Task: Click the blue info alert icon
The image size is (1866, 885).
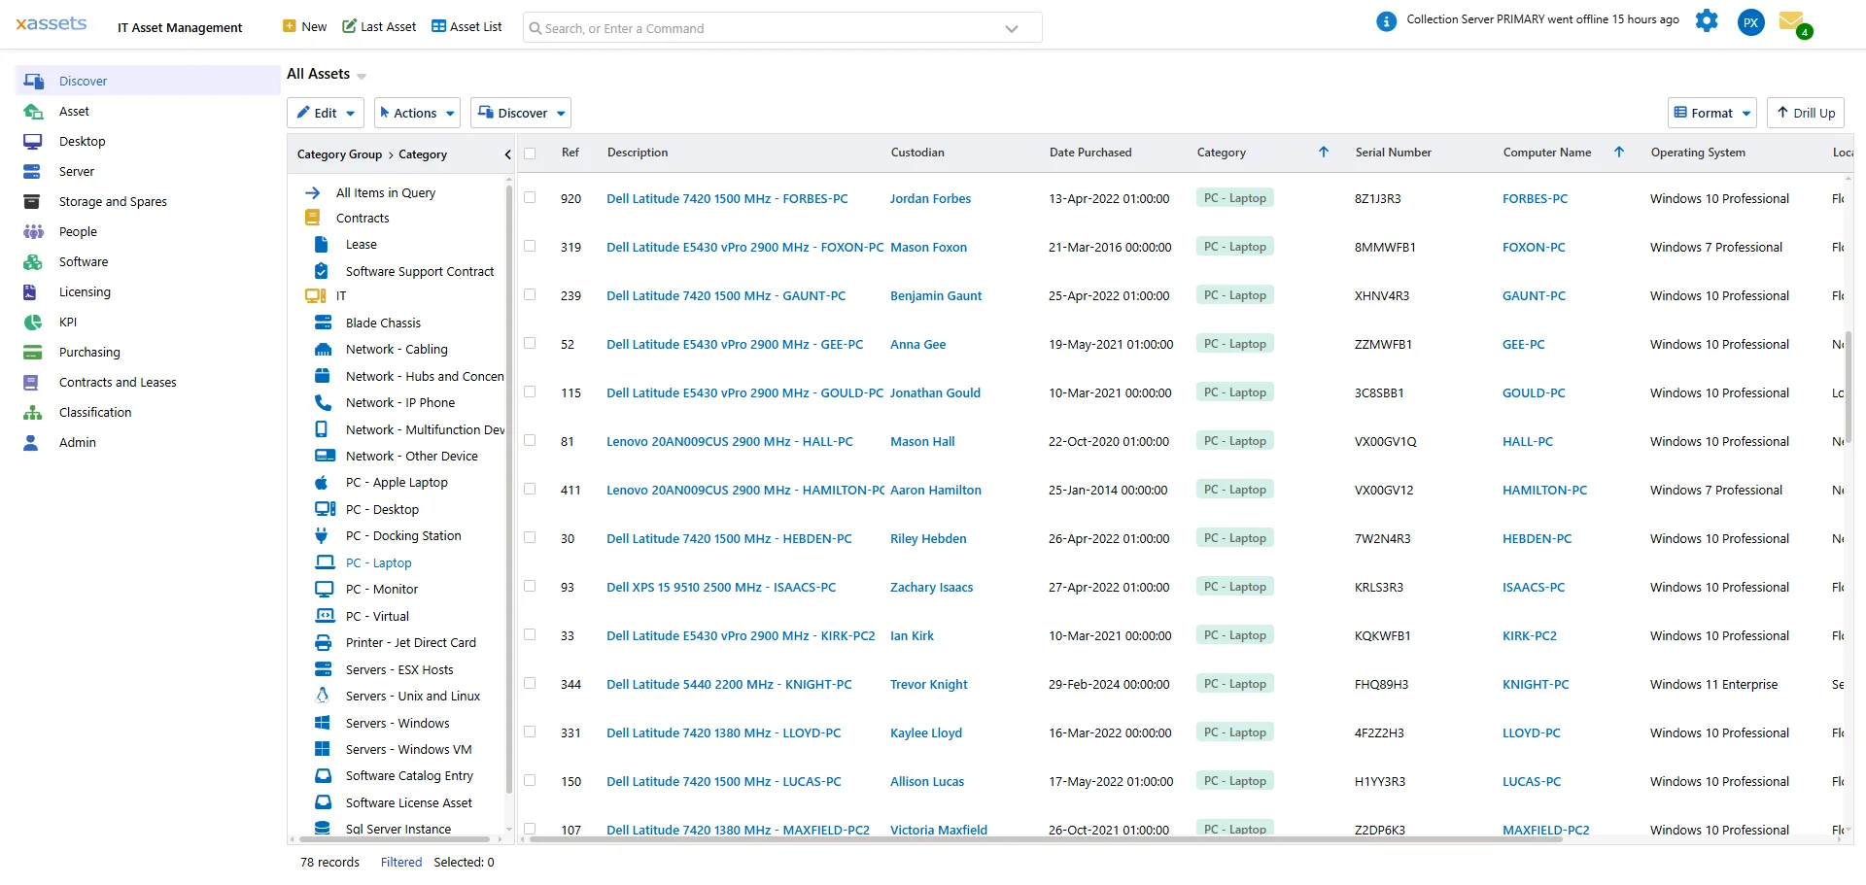Action: 1387,21
